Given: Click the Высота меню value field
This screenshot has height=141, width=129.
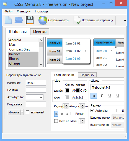Looking at the screenshot, I should point(117,125).
